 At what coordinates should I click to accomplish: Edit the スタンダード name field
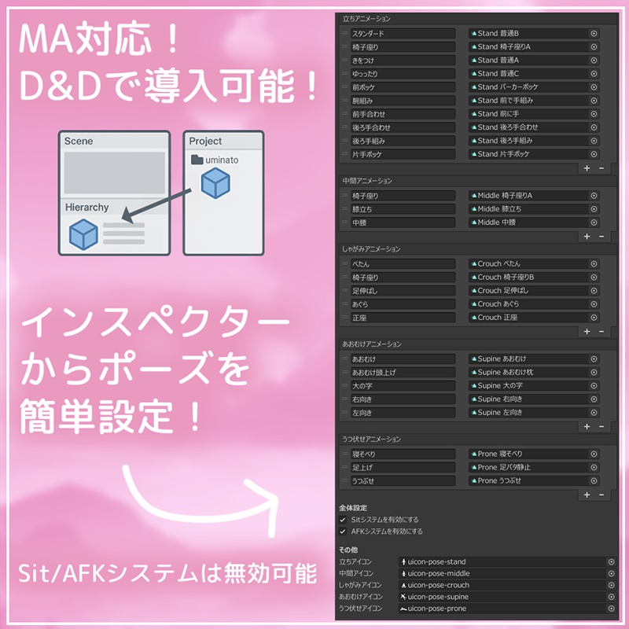click(x=403, y=34)
